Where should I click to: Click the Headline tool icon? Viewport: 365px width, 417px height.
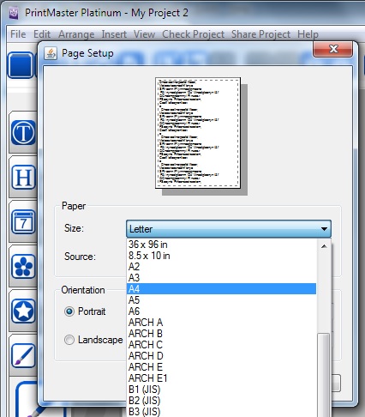point(23,178)
